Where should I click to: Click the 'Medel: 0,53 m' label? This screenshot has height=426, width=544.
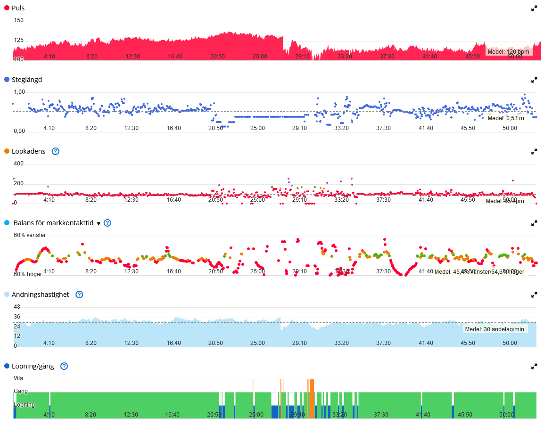point(506,118)
